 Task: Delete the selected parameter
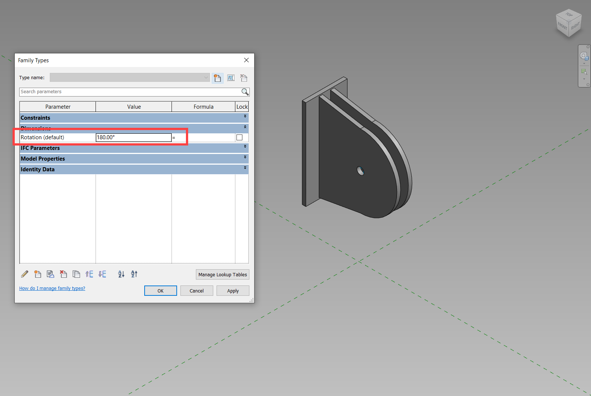pyautogui.click(x=63, y=274)
